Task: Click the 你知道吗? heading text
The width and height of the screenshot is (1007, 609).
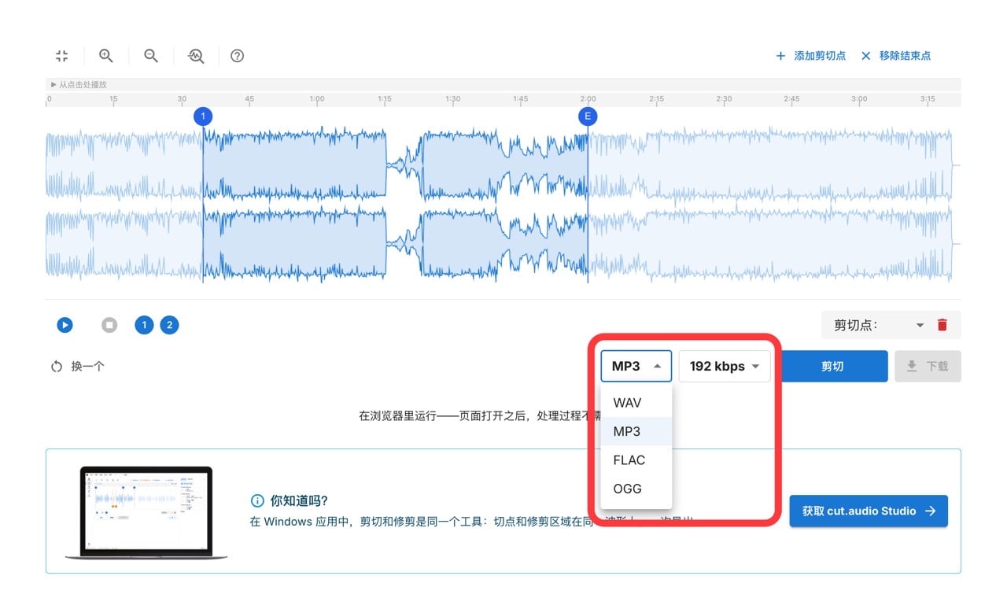Action: (x=299, y=500)
